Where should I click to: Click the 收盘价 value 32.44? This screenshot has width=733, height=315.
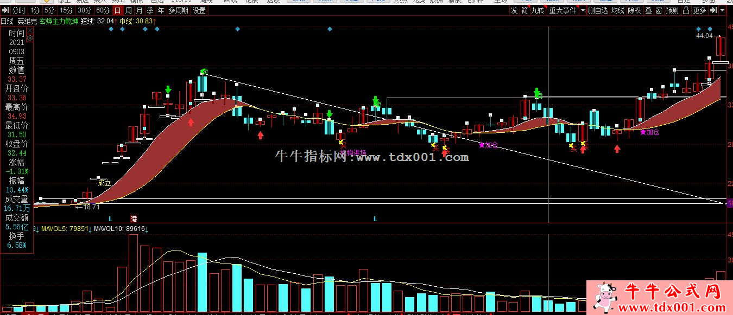[x=17, y=153]
